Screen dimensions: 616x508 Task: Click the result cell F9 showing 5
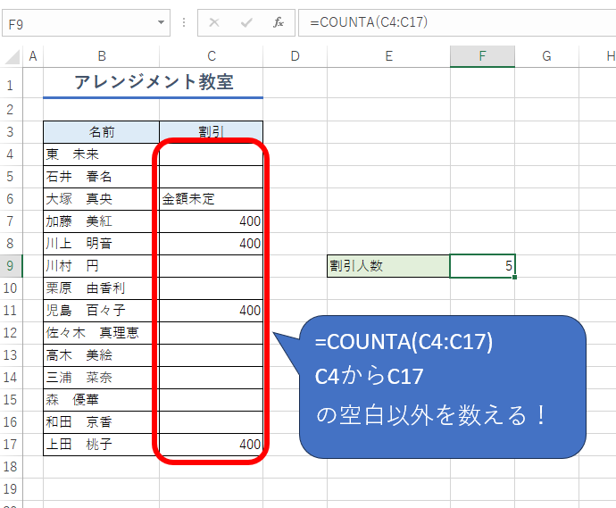[482, 266]
